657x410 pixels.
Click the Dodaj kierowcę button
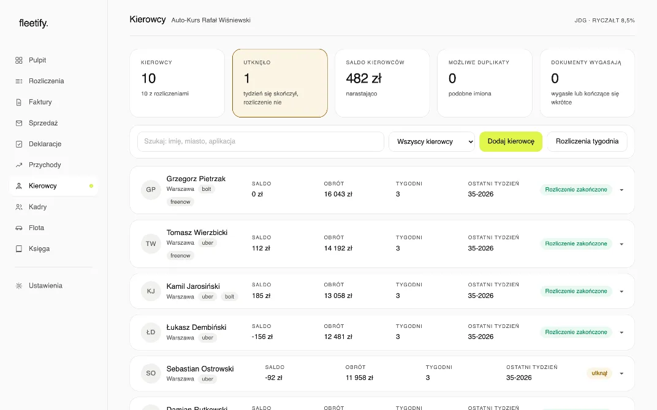pyautogui.click(x=511, y=141)
